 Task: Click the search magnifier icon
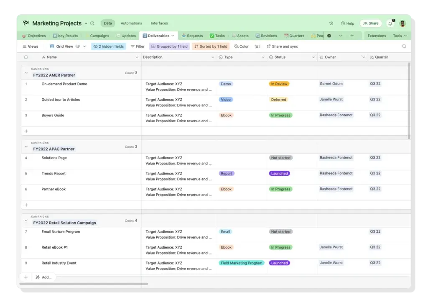pos(404,46)
